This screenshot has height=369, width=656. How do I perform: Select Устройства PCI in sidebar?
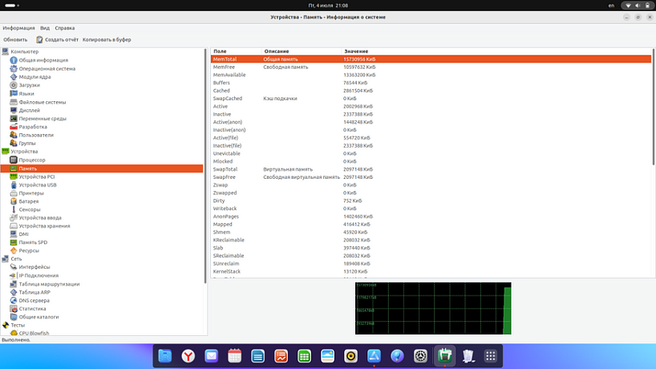tap(37, 176)
